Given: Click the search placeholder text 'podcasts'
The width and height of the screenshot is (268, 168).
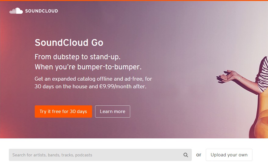Looking at the screenshot, I should pyautogui.click(x=84, y=155).
